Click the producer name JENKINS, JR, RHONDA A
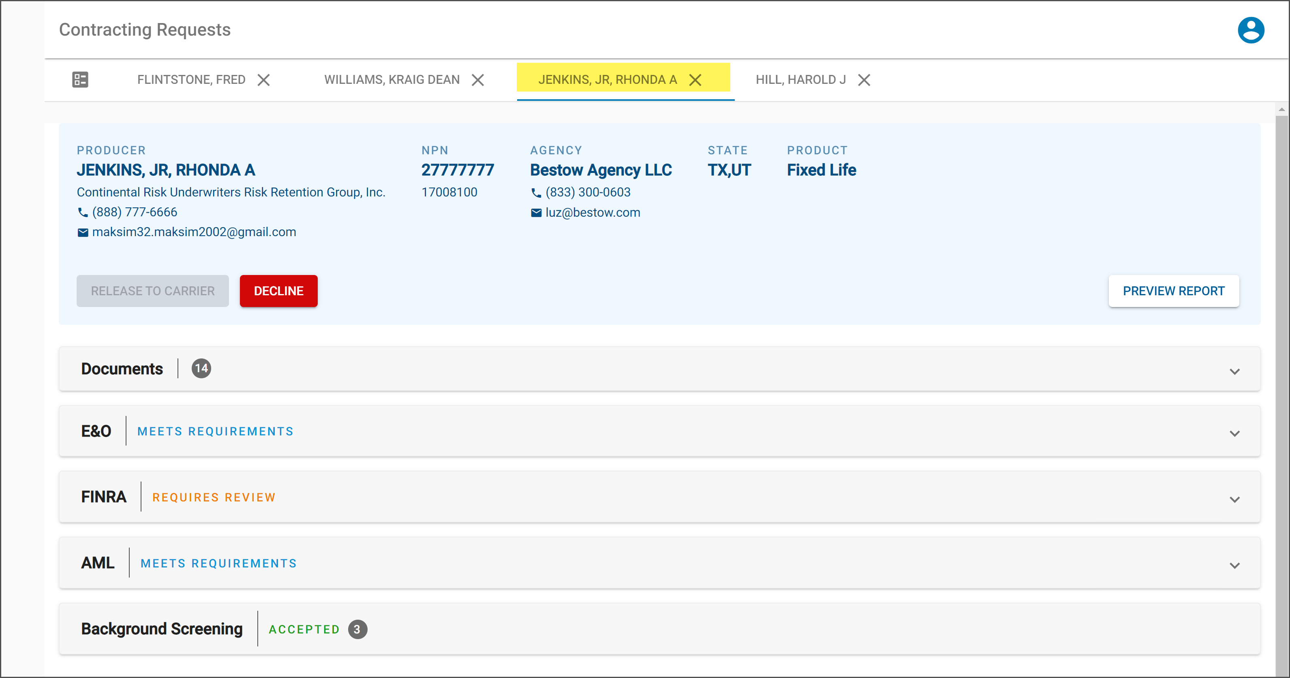Image resolution: width=1290 pixels, height=678 pixels. [x=166, y=170]
